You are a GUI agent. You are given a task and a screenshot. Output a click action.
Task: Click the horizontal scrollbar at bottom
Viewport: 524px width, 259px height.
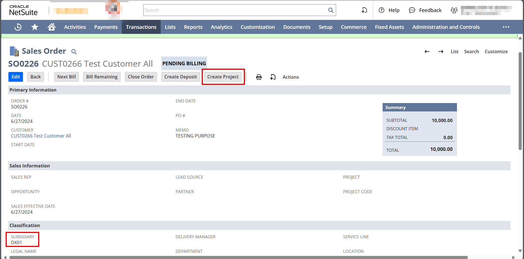pyautogui.click(x=238, y=257)
